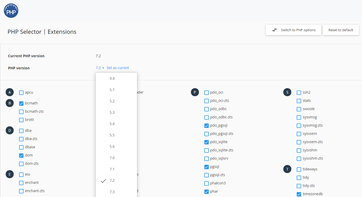Image resolution: width=362 pixels, height=197 pixels.
Task: Check the stats extension
Action: pyautogui.click(x=299, y=101)
